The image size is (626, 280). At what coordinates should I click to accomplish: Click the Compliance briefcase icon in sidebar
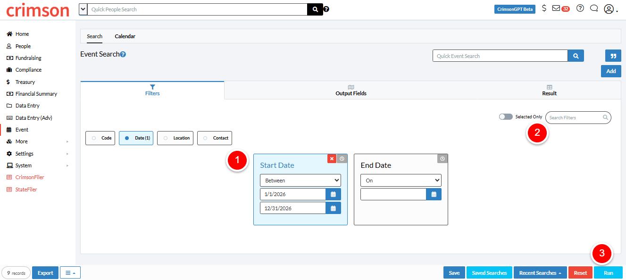[x=9, y=70]
